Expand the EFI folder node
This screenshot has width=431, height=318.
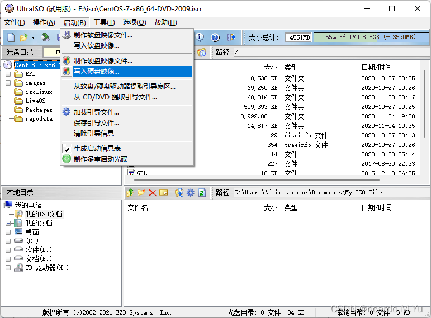pyautogui.click(x=8, y=74)
